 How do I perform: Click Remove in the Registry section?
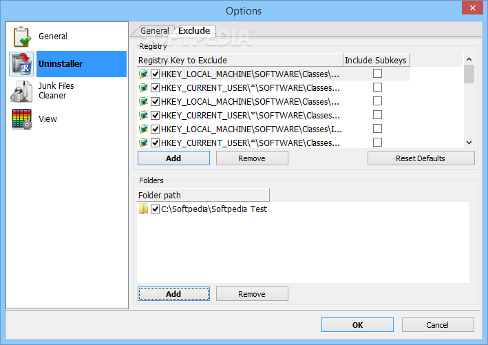pos(252,158)
